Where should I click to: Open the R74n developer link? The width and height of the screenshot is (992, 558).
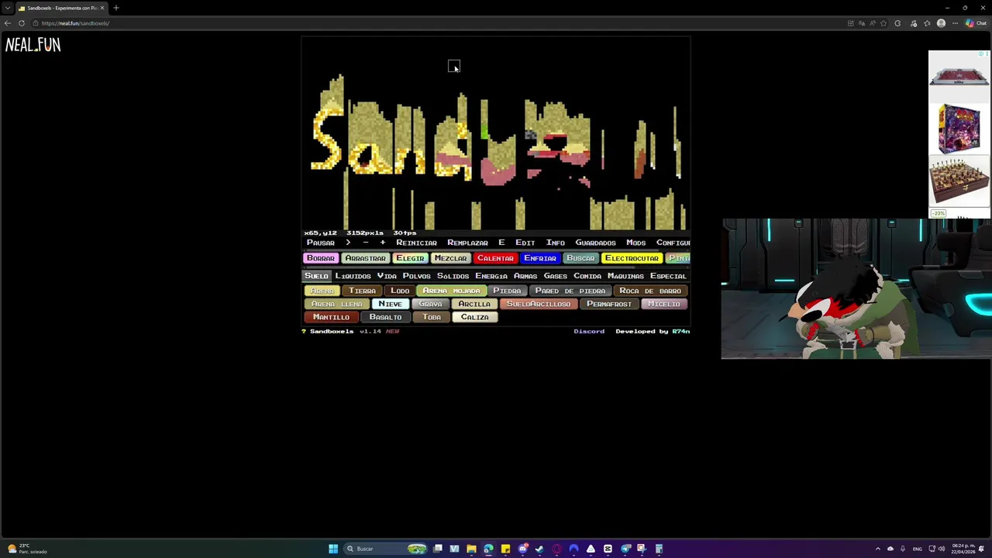point(680,331)
